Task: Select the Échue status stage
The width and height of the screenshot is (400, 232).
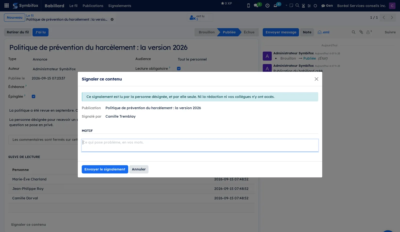Action: pos(249,32)
